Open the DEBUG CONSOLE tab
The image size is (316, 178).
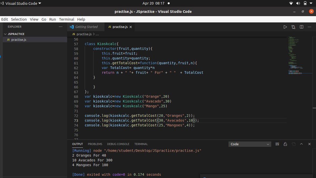click(x=118, y=144)
